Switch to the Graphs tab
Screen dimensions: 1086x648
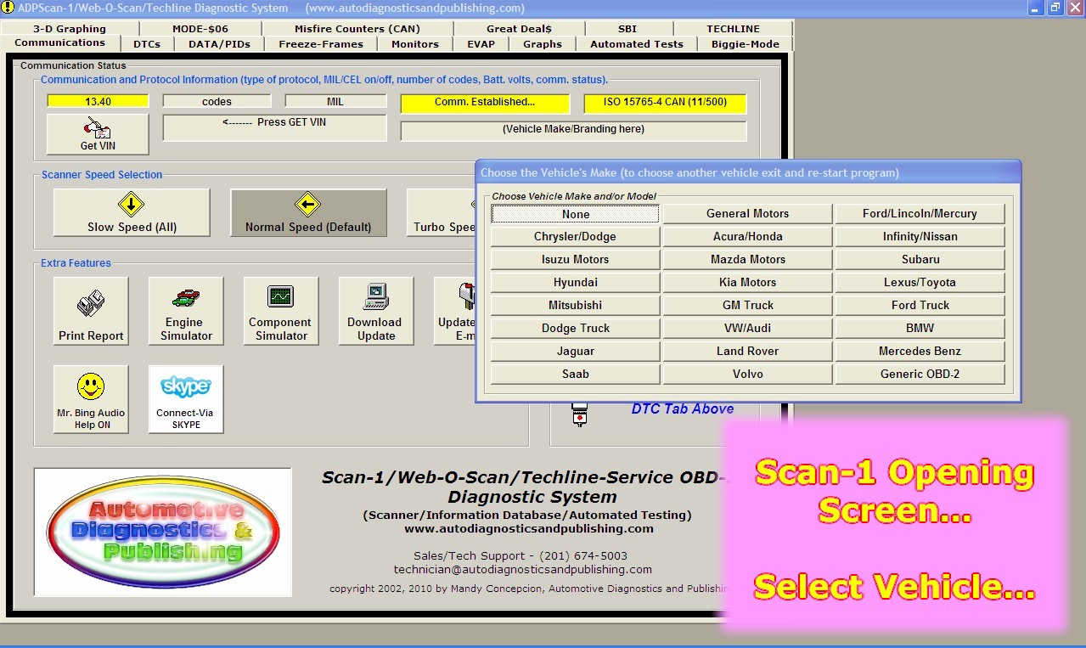[543, 44]
